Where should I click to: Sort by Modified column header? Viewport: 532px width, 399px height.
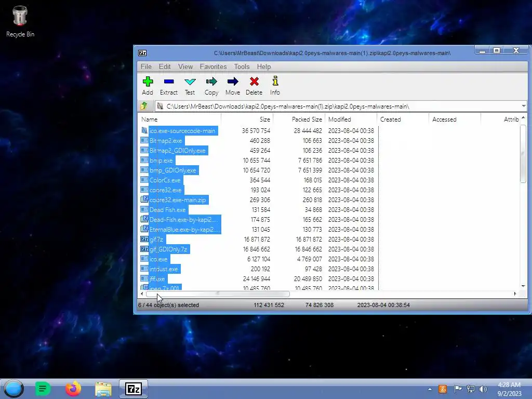tap(351, 119)
